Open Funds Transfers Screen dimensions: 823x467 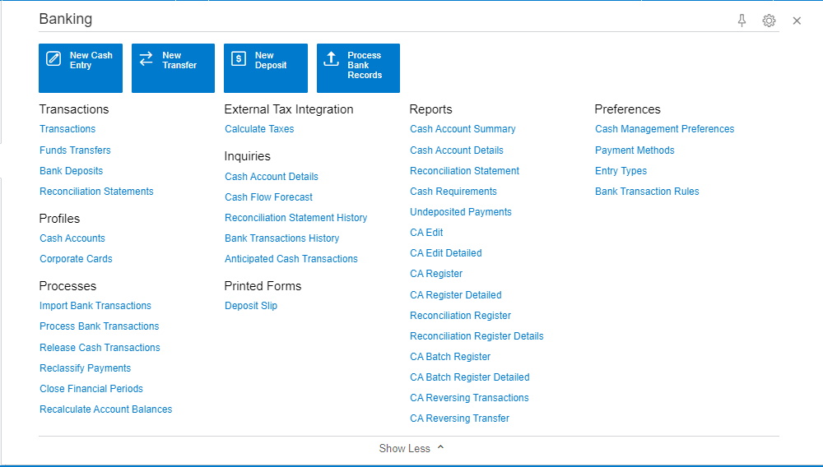pos(75,150)
